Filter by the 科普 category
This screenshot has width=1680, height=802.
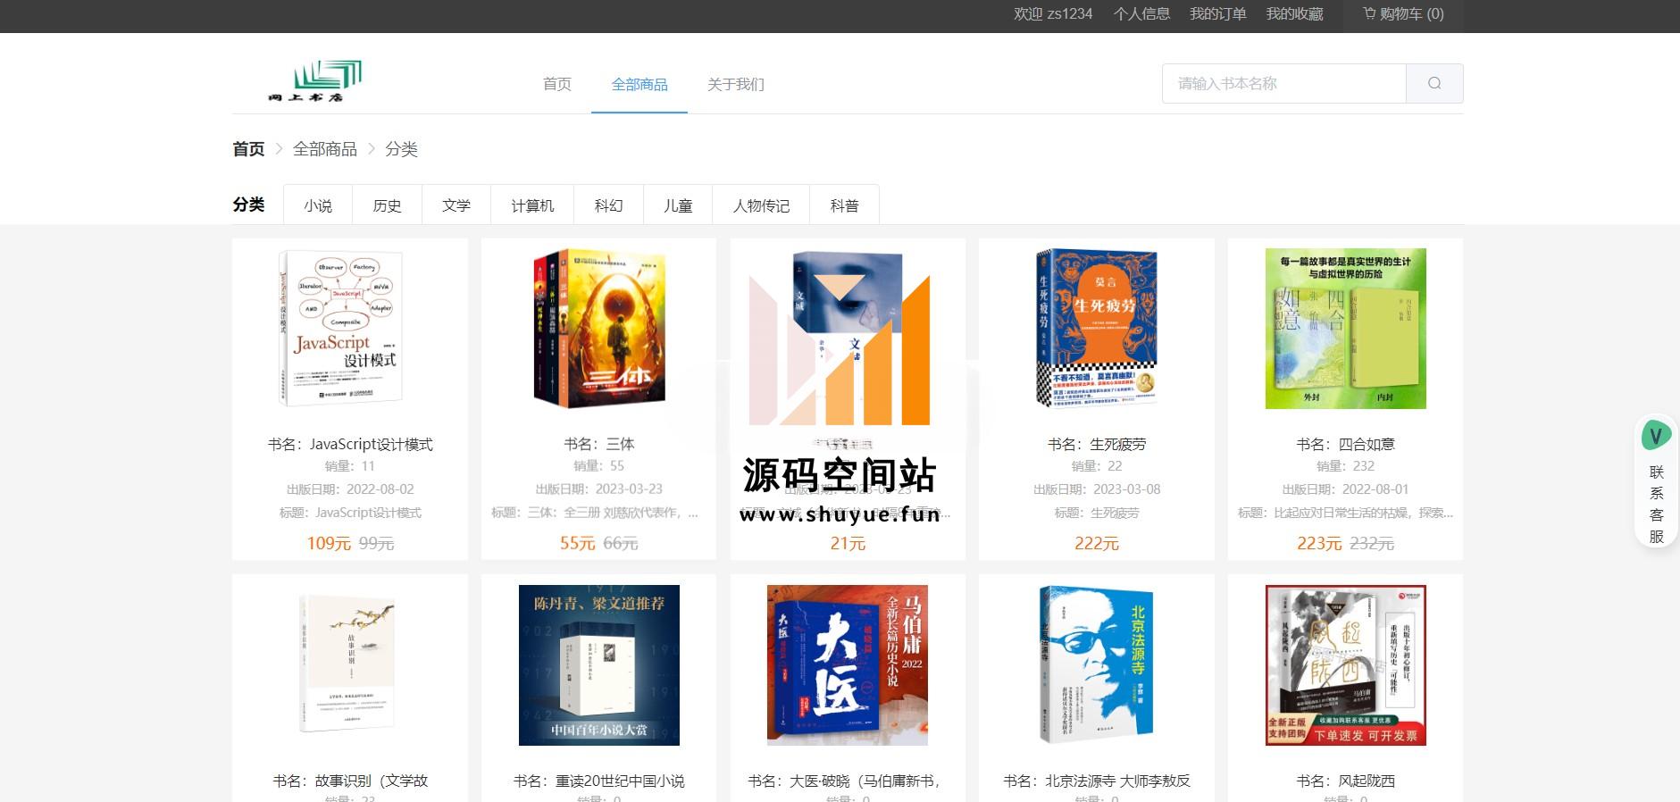click(844, 205)
